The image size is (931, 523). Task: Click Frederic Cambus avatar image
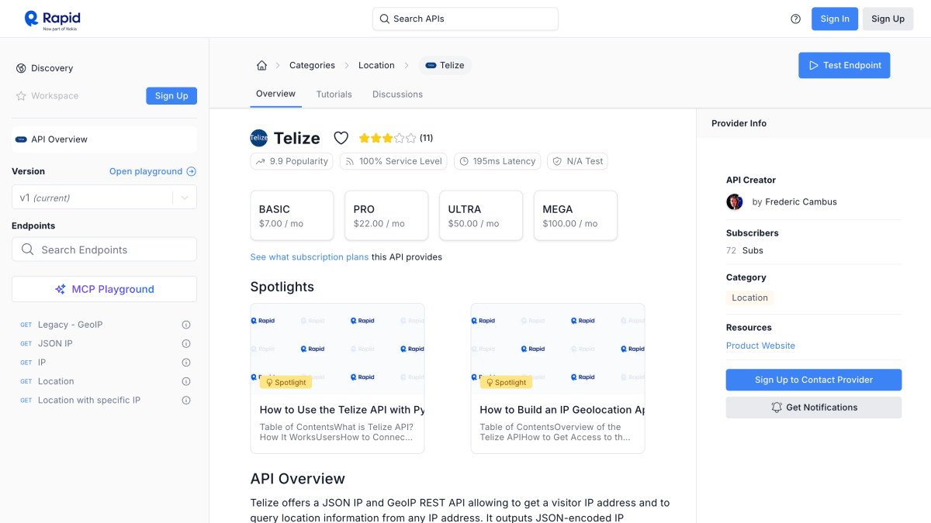pos(735,202)
